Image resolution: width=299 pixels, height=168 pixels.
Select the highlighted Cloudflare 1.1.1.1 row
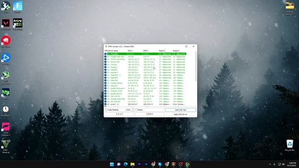pyautogui.click(x=145, y=54)
